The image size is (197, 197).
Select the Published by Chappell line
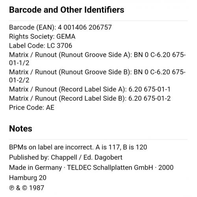coord(66,157)
